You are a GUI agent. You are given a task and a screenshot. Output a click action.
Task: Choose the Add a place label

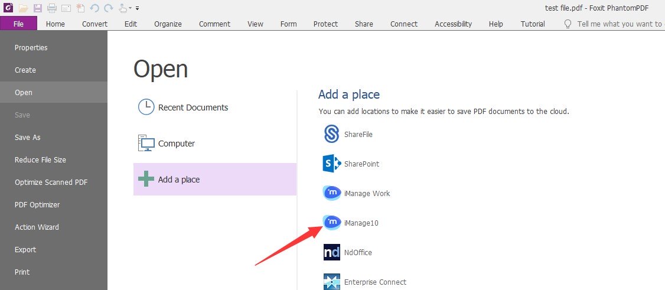[x=178, y=180]
